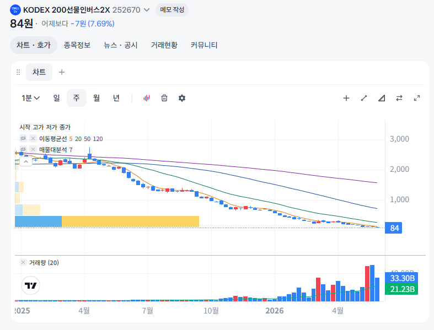
Task: Click the tallest blue volume bar
Action: click(x=372, y=283)
